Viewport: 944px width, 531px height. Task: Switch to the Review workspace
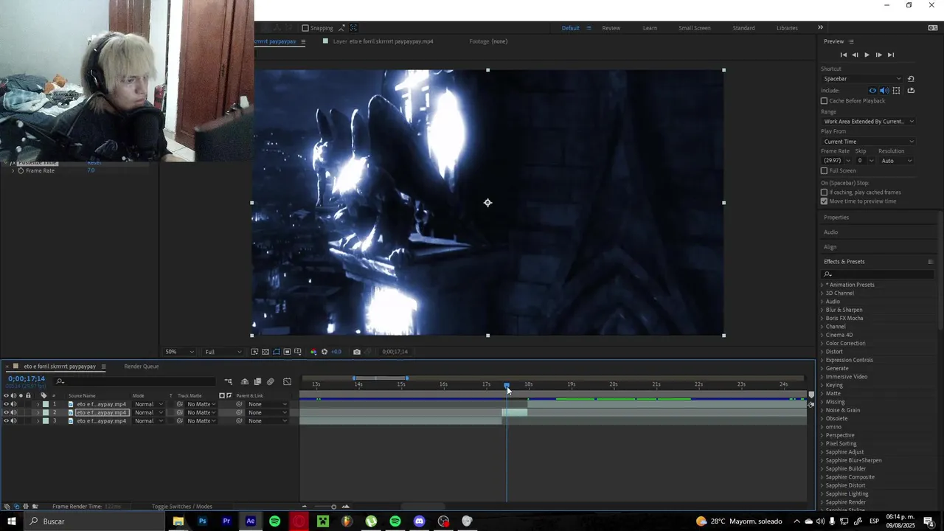[611, 28]
